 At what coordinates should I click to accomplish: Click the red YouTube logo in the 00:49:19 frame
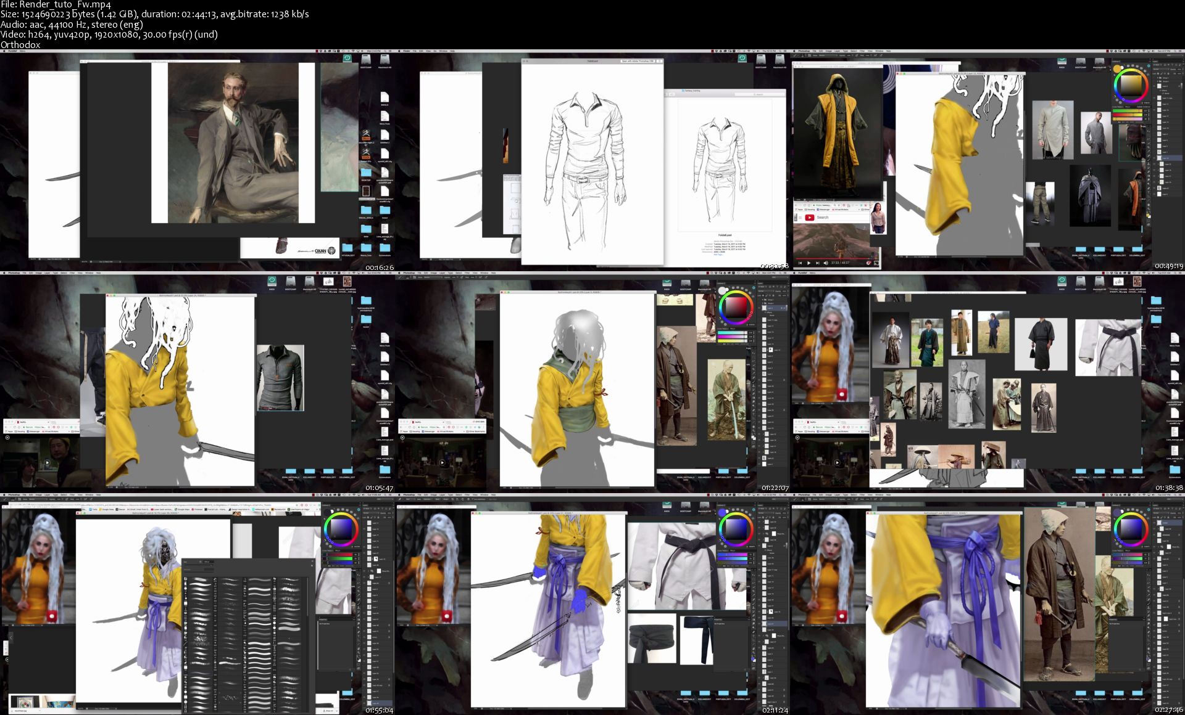coord(809,218)
